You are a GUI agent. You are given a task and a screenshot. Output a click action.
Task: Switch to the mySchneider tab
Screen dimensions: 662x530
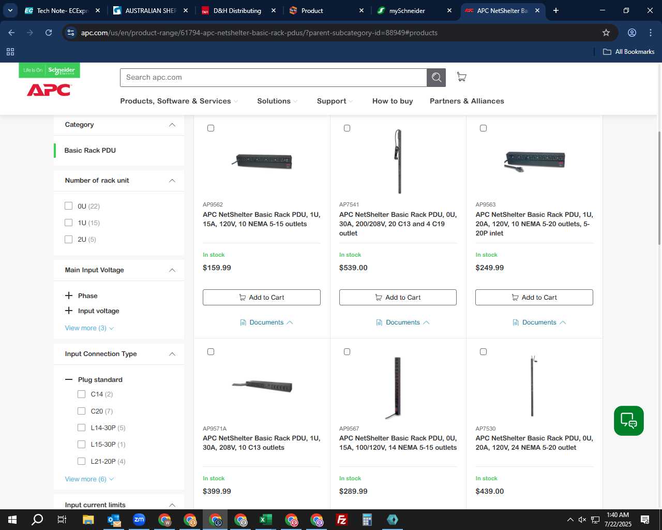(x=414, y=10)
